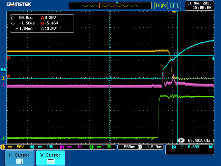Click the cursor 2 voltage -5.46V readout
The width and height of the screenshot is (221, 166).
(51, 23)
